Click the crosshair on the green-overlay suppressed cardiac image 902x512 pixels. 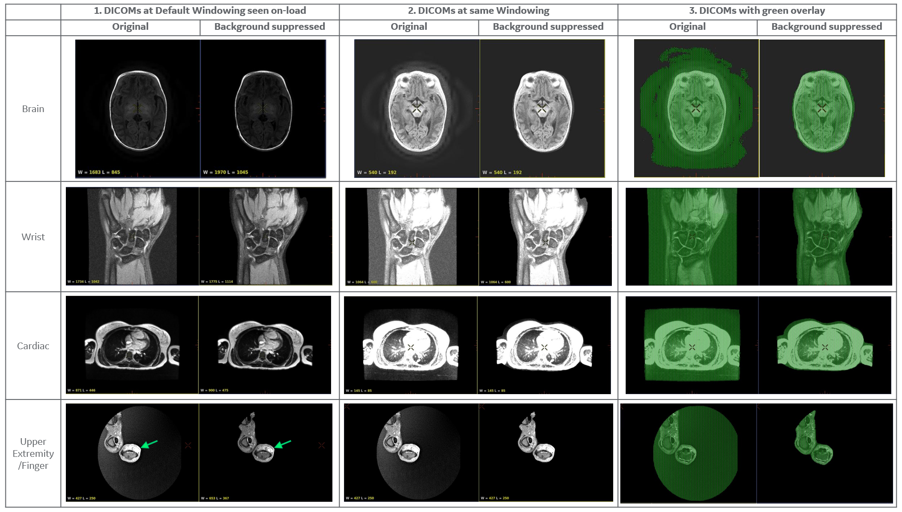[x=825, y=347]
